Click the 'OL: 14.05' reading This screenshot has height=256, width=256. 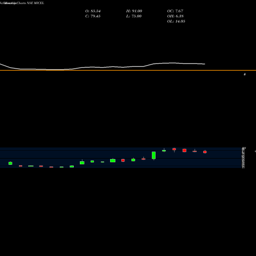click(x=176, y=22)
